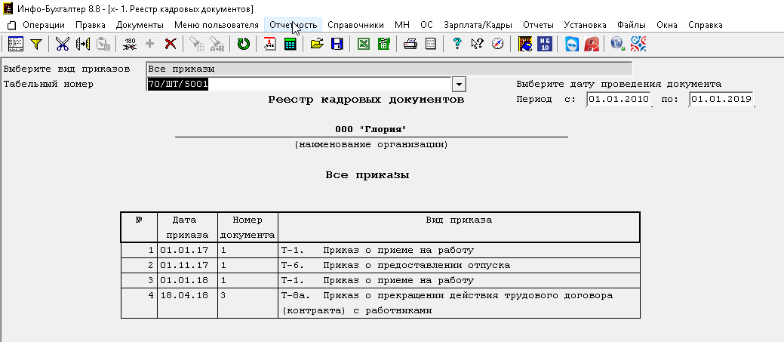784x342 pixels.
Task: Open the calendar day icon
Action: point(269,44)
